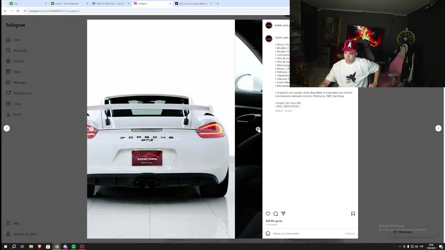
Task: Show next carousel image of the Porsche
Action: coord(258,129)
